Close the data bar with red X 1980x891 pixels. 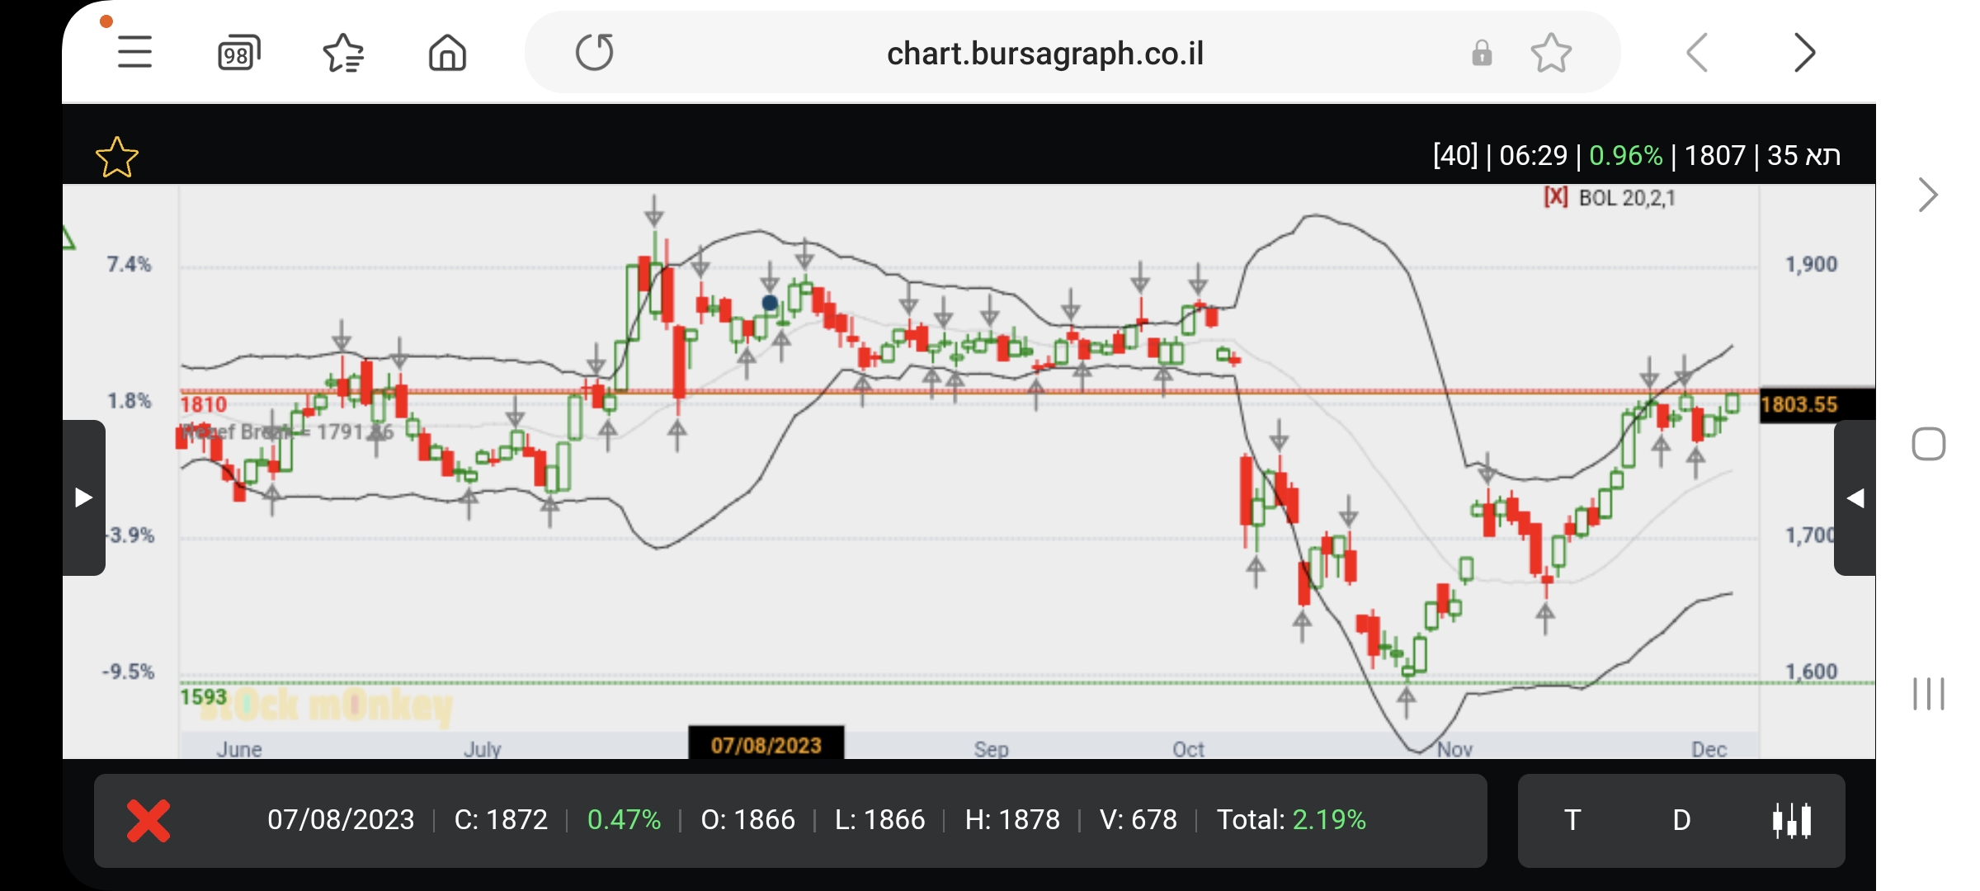[x=148, y=820]
